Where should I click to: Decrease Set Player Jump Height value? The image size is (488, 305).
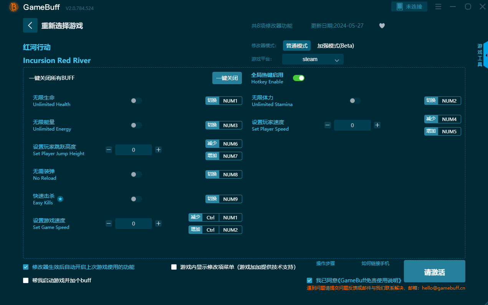109,150
